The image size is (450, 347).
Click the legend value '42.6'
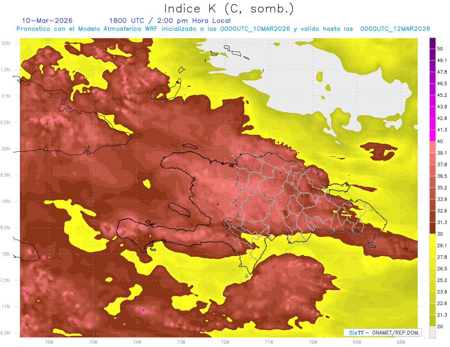pyautogui.click(x=442, y=118)
